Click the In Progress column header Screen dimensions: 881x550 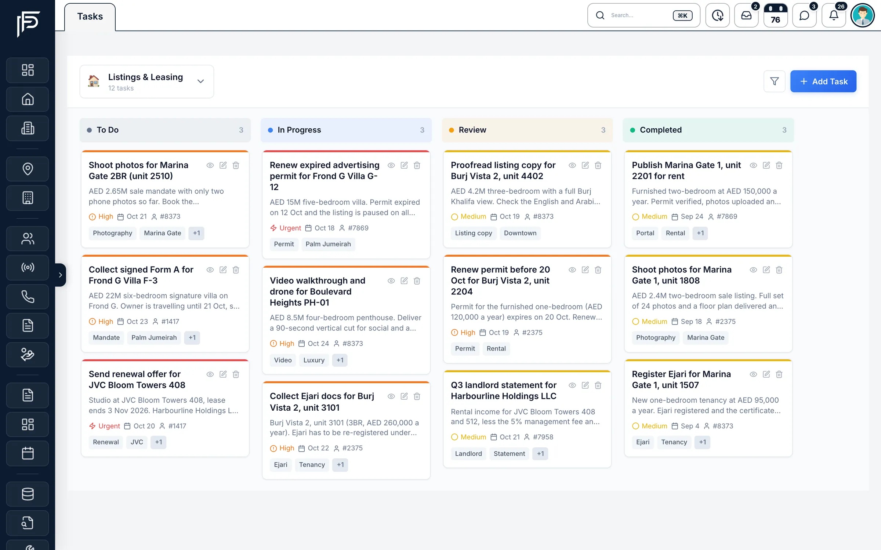click(346, 130)
